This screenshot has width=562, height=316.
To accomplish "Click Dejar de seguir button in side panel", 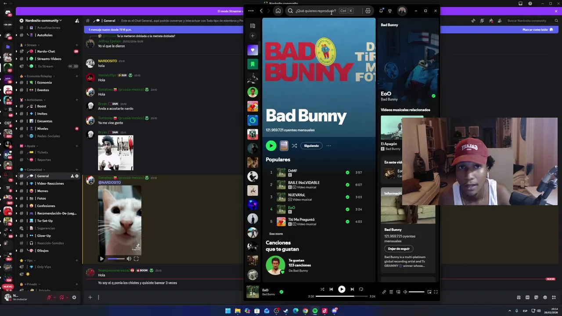I will point(399,249).
